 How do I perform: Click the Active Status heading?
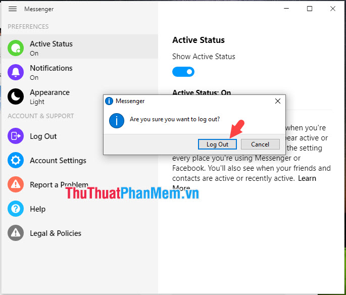coord(199,40)
